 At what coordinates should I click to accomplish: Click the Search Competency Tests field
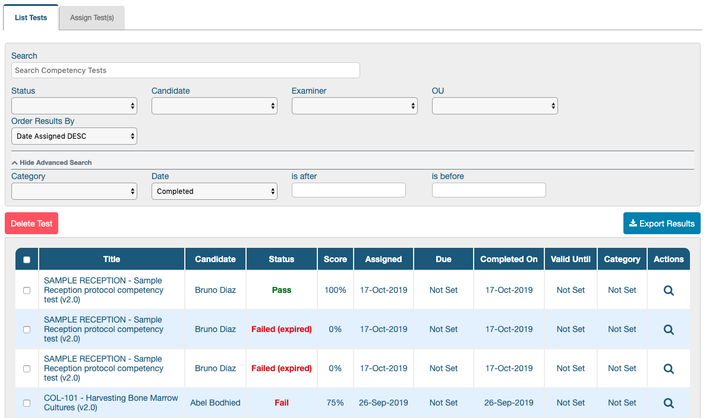tap(185, 71)
